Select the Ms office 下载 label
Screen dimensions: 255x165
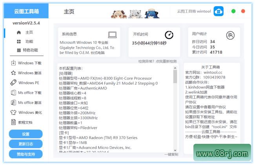click(29, 93)
